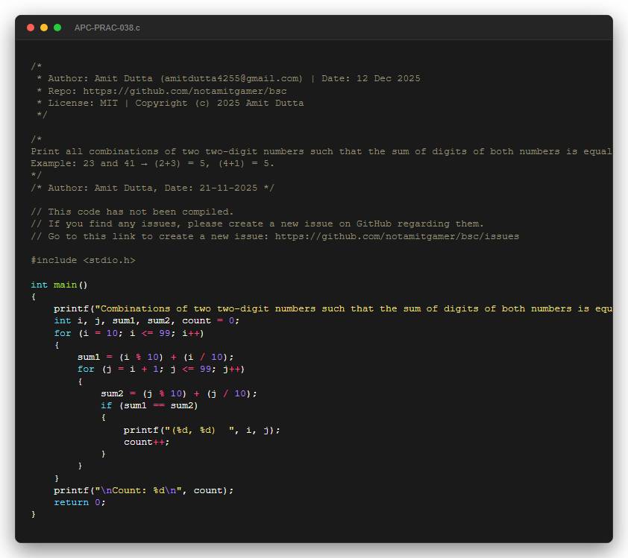The width and height of the screenshot is (628, 558).
Task: Click the 'sum2 = (j % 10) + (j / 10);' line
Action: 178,393
